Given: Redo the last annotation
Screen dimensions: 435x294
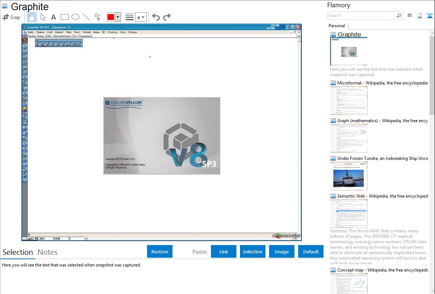Looking at the screenshot, I should (x=167, y=17).
